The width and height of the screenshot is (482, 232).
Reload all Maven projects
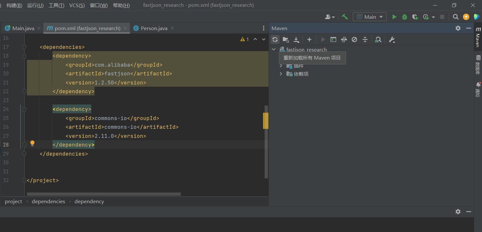(275, 39)
